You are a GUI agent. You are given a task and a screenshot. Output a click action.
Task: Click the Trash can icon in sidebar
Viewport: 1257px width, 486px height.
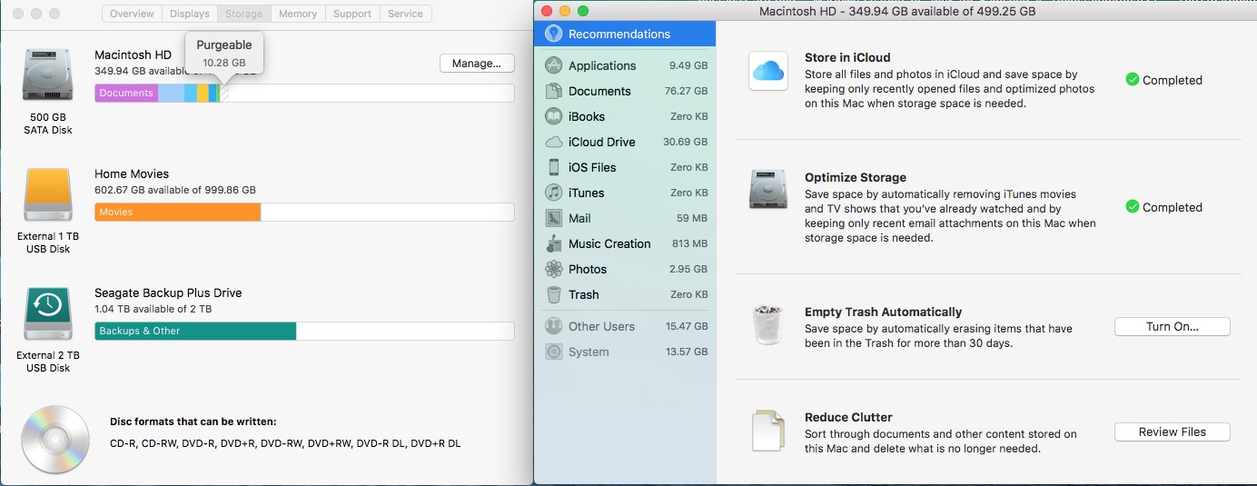tap(553, 294)
